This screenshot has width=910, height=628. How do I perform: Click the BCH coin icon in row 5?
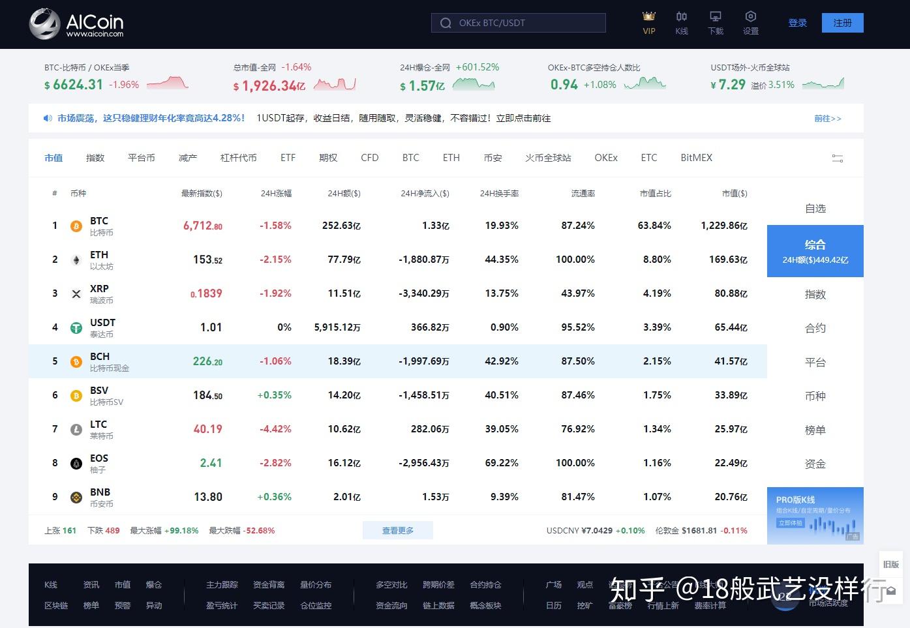(76, 362)
